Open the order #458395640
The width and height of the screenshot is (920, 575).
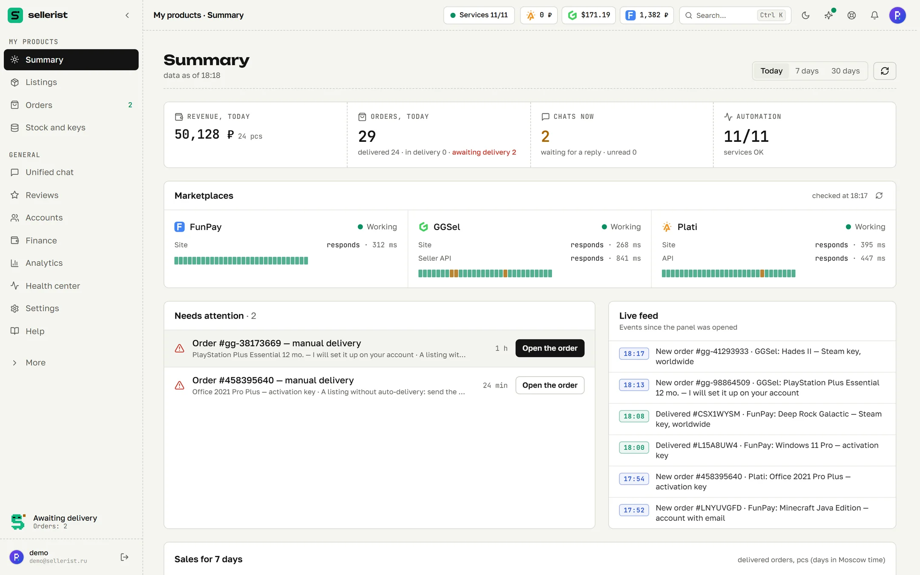[x=549, y=385]
